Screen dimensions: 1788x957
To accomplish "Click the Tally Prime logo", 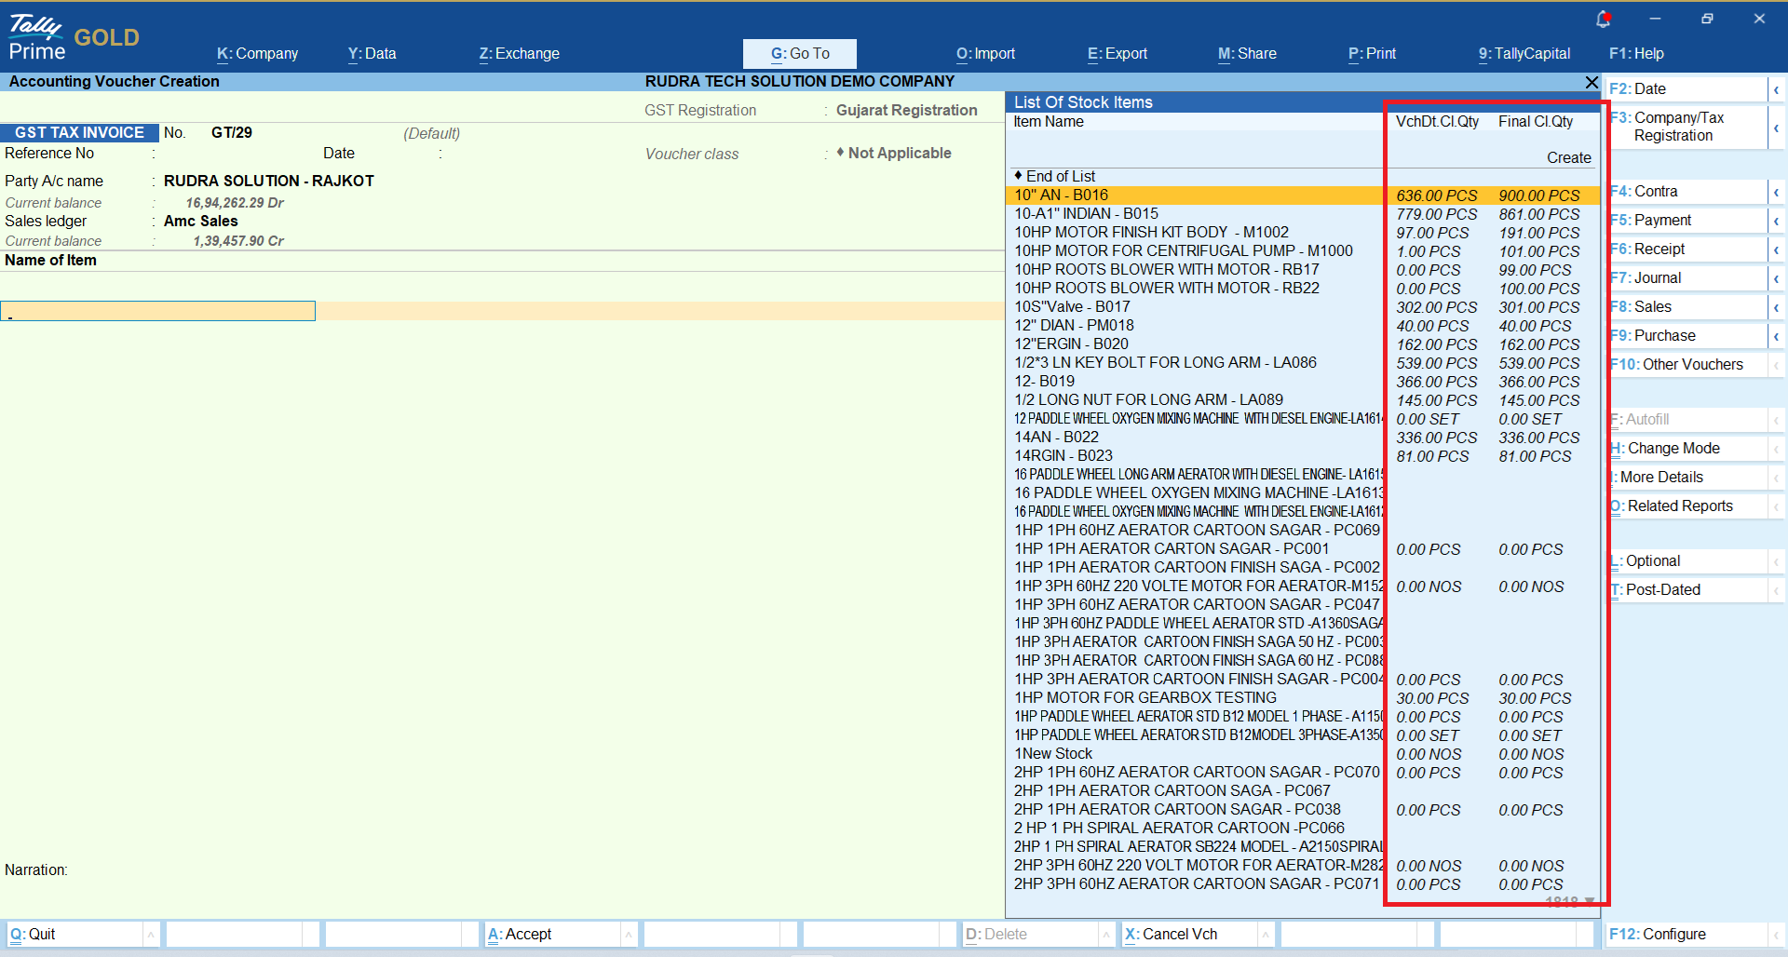I will 37,37.
